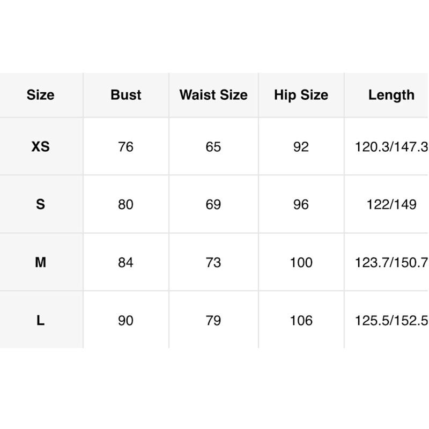This screenshot has height=429, width=429.
Task: Click the XS hip value 92
Action: click(x=301, y=146)
